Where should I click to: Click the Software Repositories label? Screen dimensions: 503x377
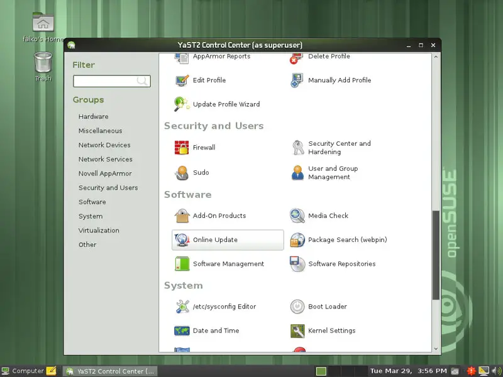[342, 264]
